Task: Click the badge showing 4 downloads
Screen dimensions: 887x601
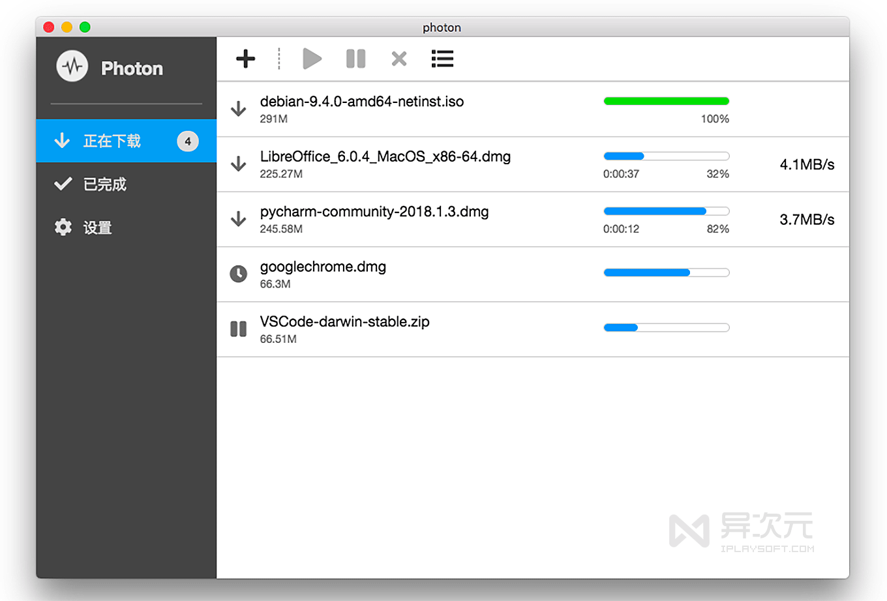Action: point(188,141)
